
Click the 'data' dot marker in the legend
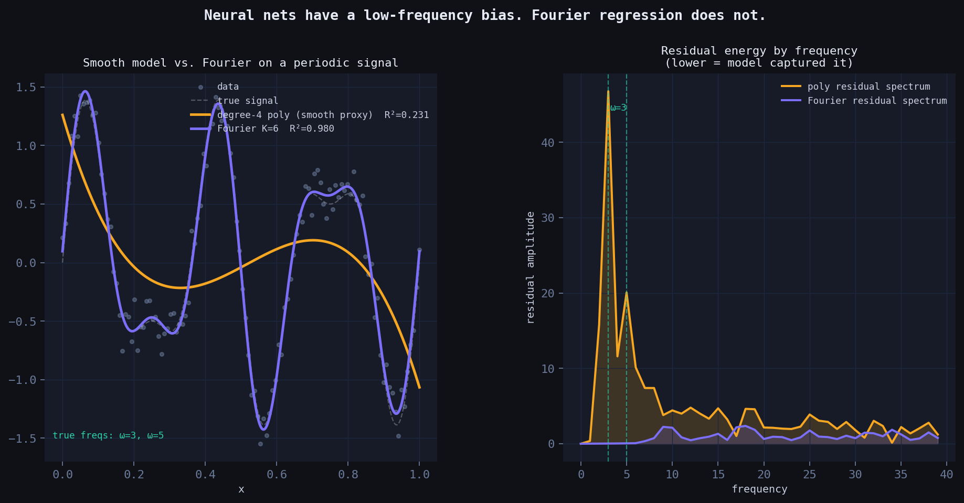(200, 87)
